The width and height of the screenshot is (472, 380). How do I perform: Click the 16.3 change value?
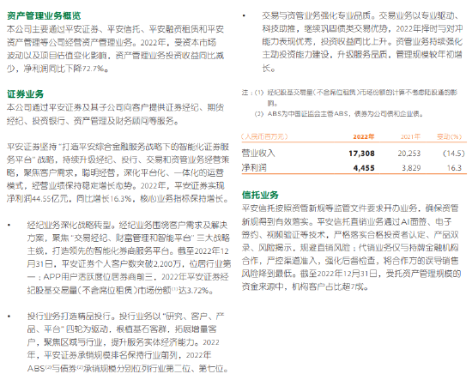click(x=455, y=168)
